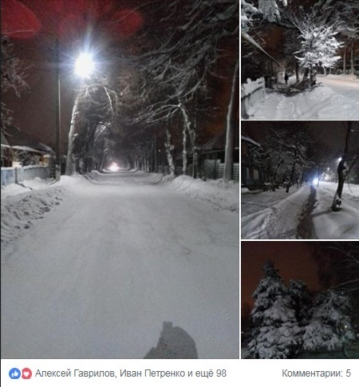Image resolution: width=359 pixels, height=387 pixels.
Task: Click the name Алексей Гаврилов
Action: coord(76,373)
